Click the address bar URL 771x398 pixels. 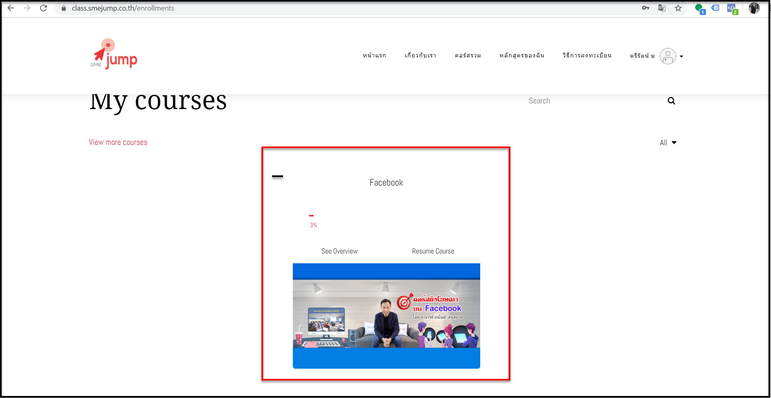(123, 8)
